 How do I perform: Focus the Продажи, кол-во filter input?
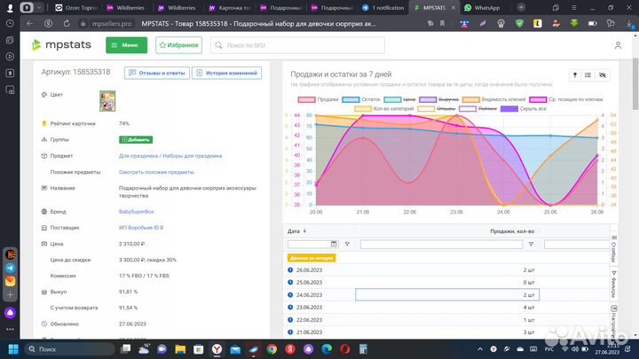[441, 245]
